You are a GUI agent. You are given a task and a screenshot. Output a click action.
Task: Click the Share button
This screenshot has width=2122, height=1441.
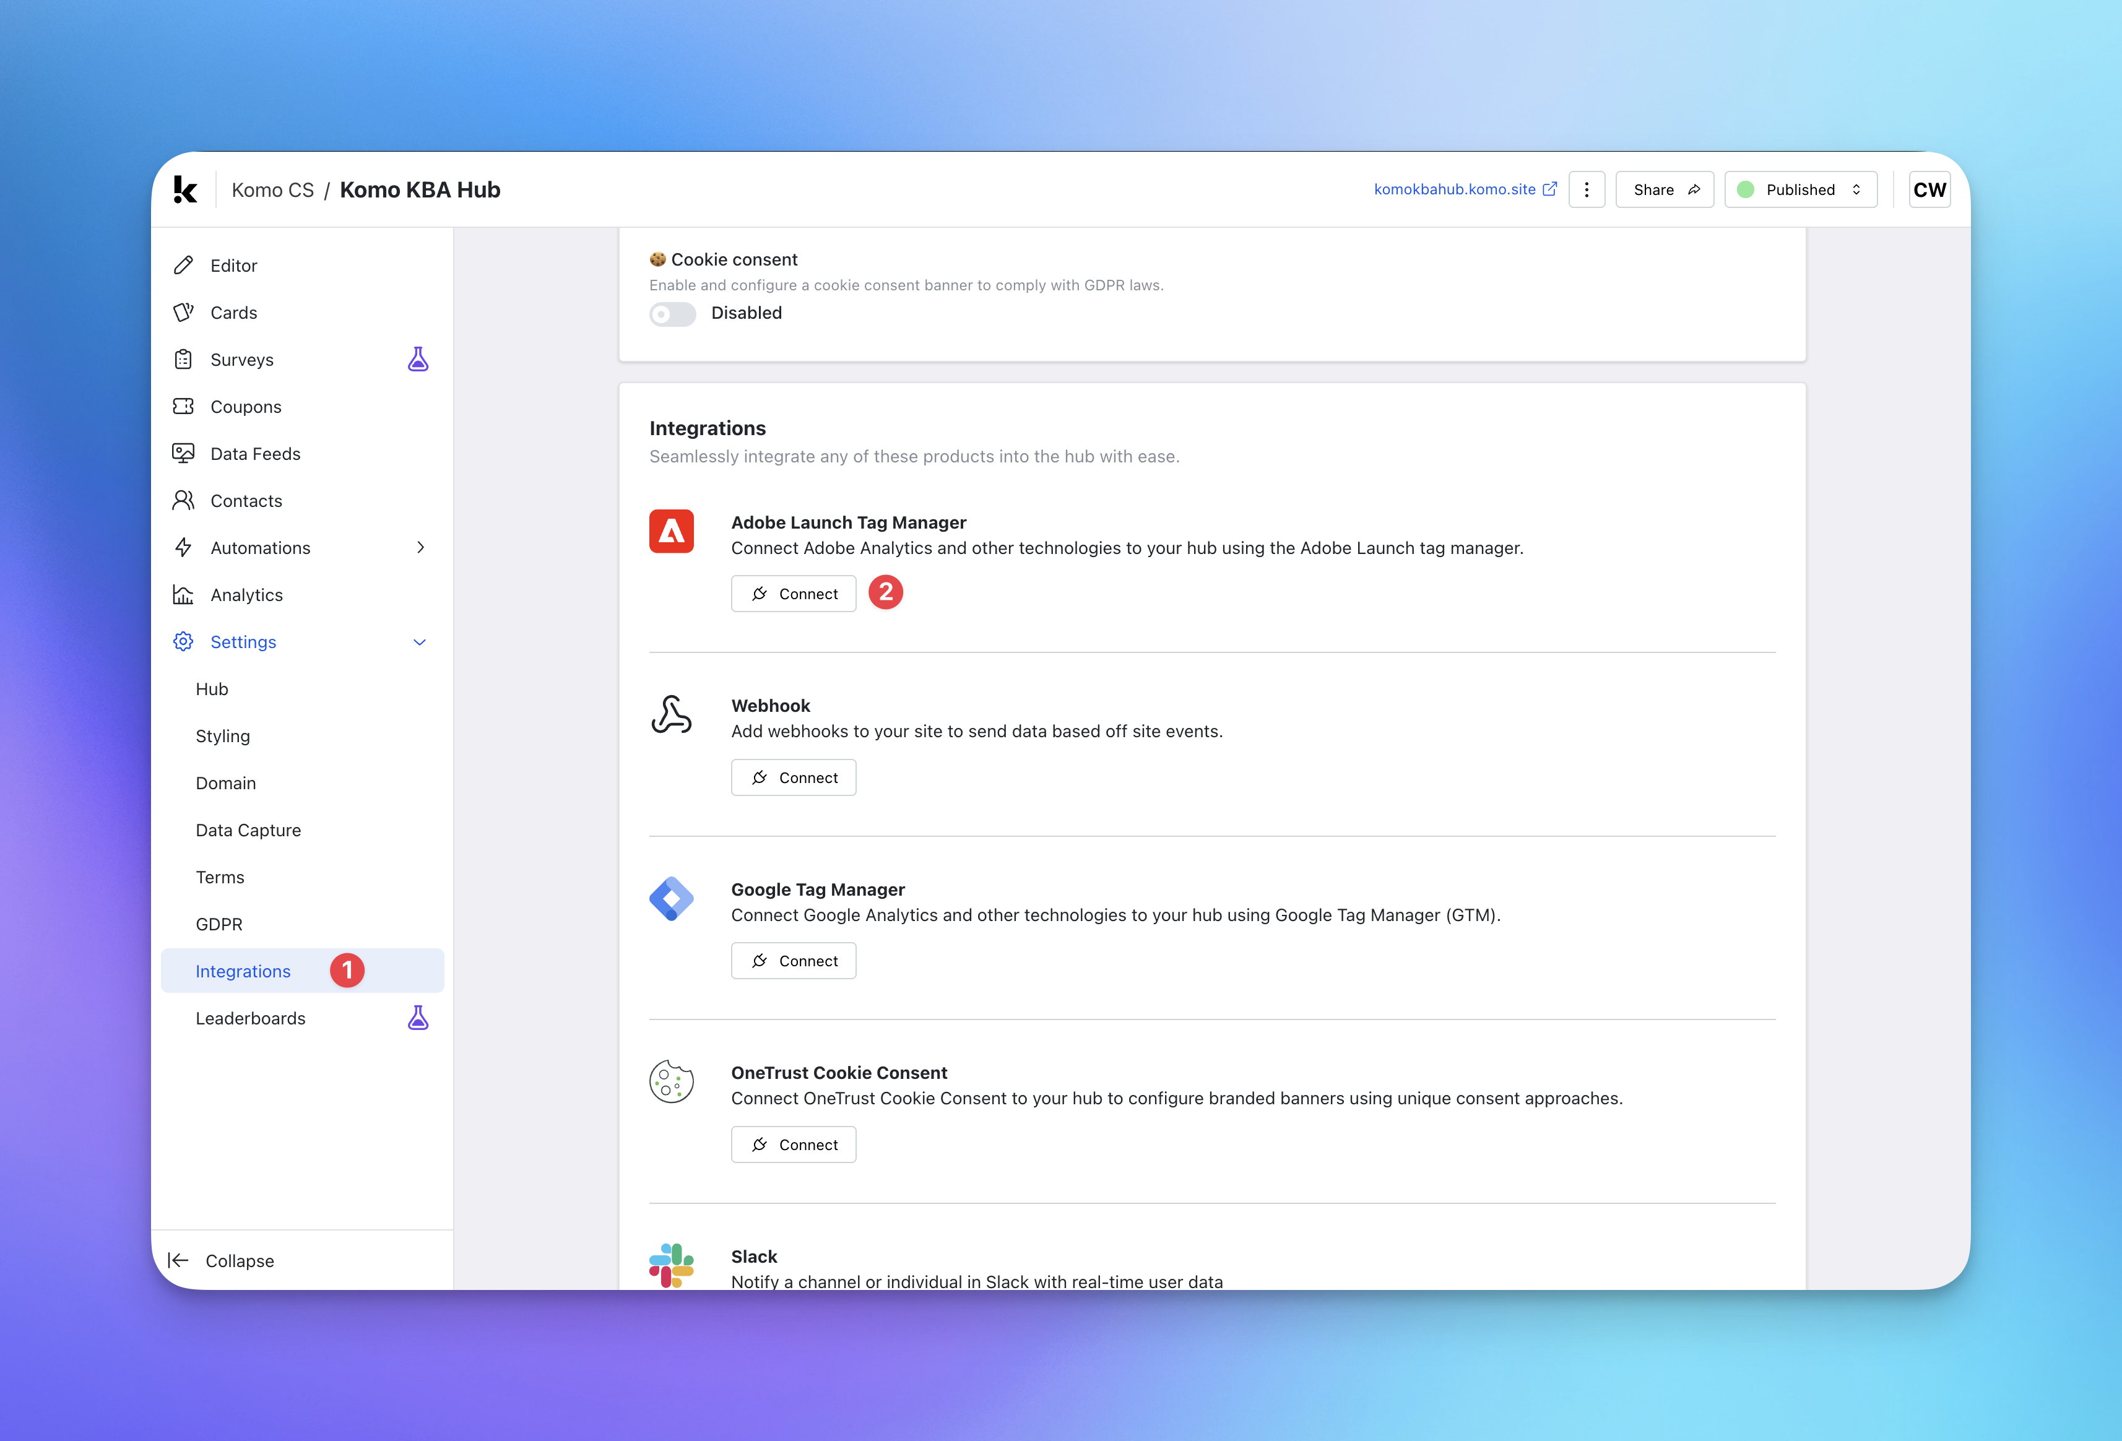[1665, 190]
